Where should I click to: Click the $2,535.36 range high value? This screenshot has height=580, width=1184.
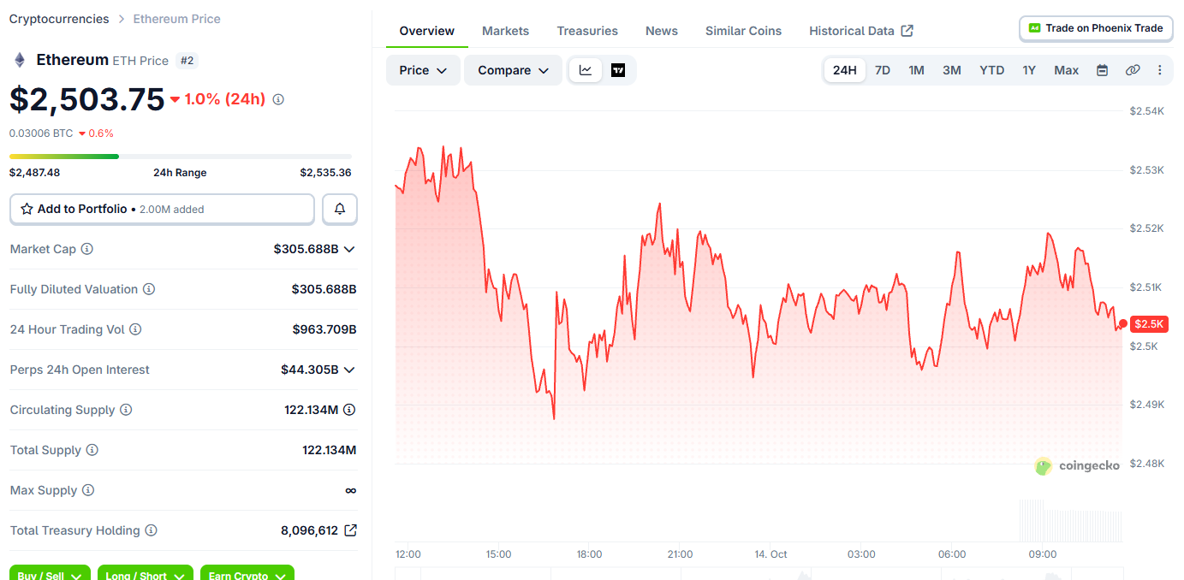(x=325, y=173)
